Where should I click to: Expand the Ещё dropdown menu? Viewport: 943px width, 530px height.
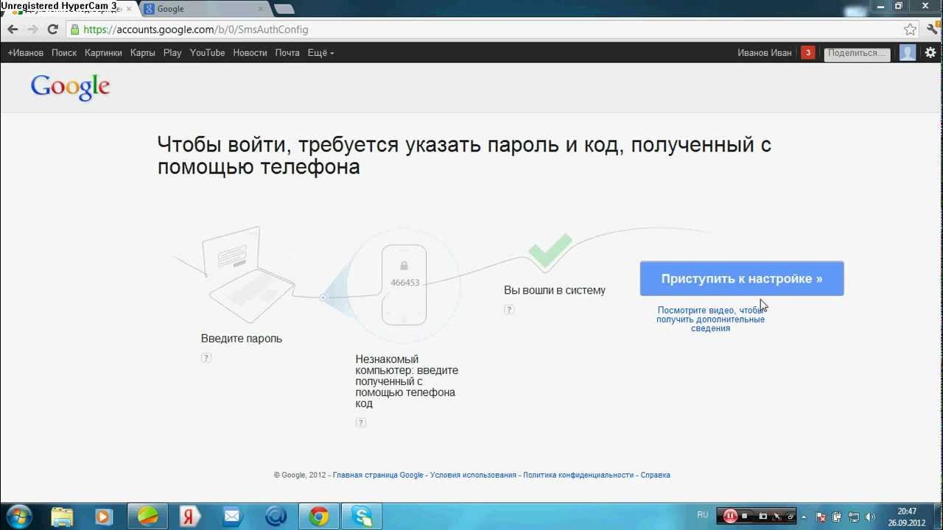(320, 53)
